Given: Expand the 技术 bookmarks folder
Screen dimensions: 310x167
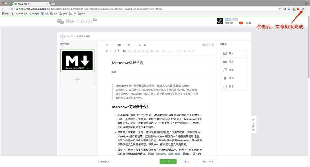Looking at the screenshot, I should click(x=54, y=14).
